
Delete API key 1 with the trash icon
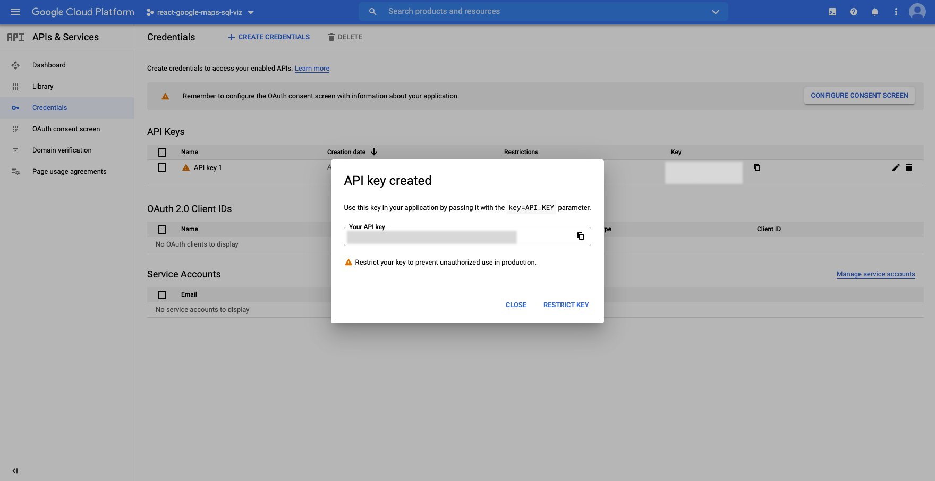[909, 167]
